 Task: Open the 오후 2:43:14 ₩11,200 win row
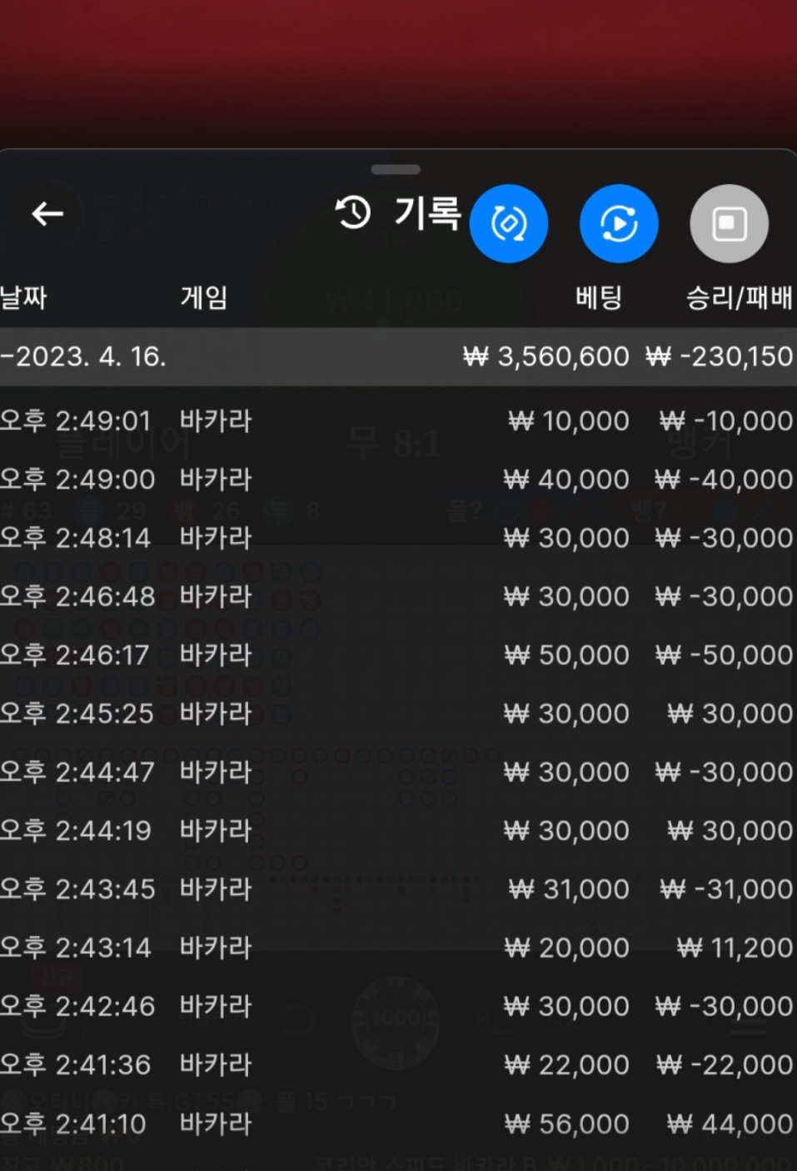click(396, 948)
